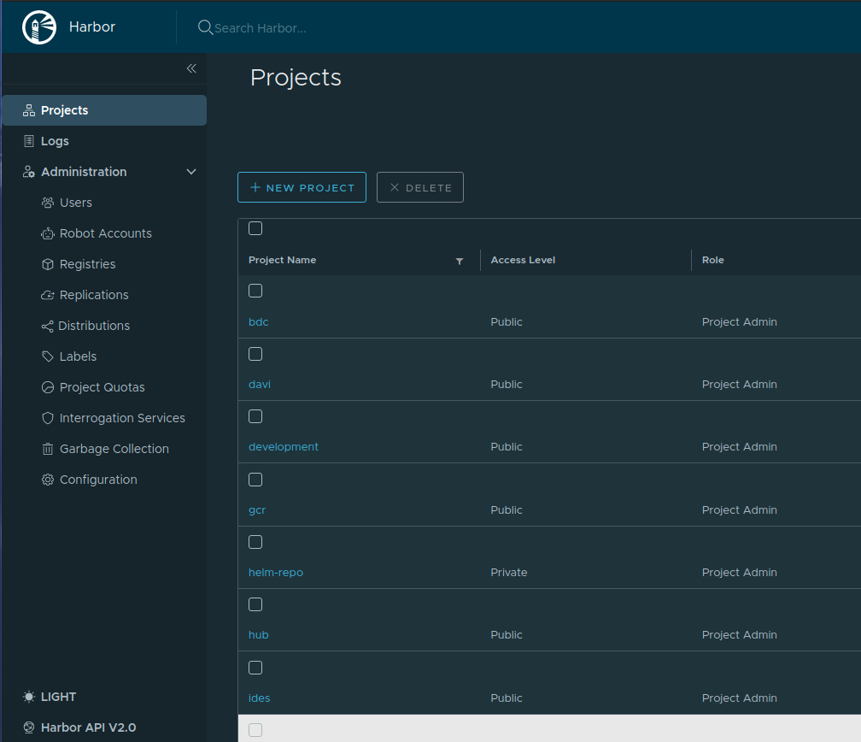Check the helm-repo project checkbox

point(255,542)
